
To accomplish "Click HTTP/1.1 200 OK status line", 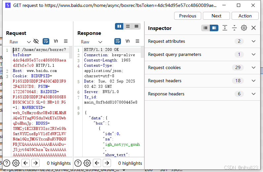I will [101, 50].
